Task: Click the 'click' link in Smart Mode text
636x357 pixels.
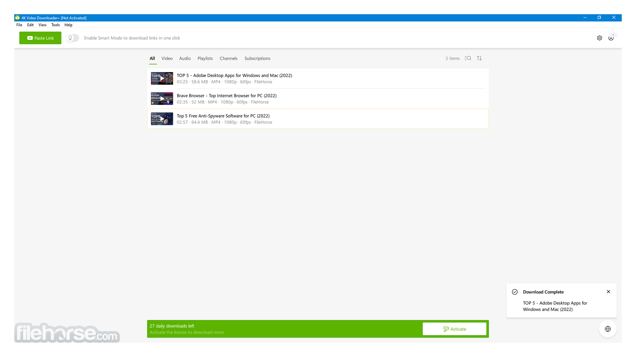Action: tap(176, 38)
